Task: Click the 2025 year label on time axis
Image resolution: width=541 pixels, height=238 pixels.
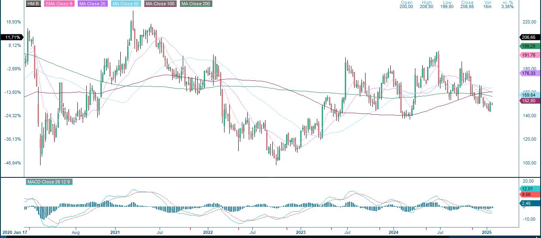Action: tap(487, 233)
